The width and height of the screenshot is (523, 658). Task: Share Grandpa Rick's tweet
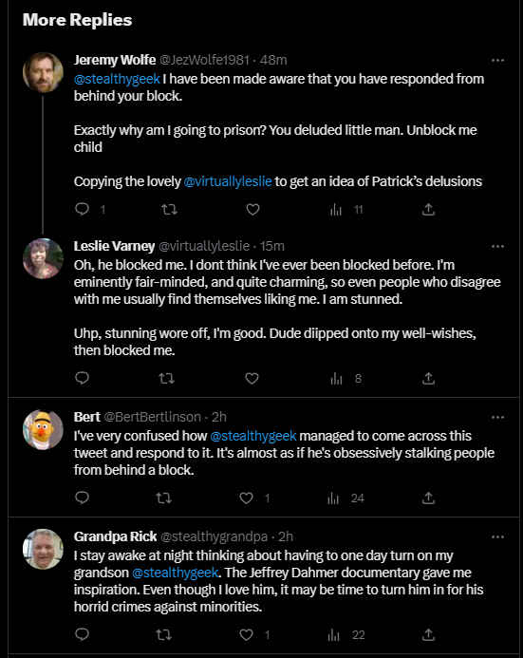(428, 634)
